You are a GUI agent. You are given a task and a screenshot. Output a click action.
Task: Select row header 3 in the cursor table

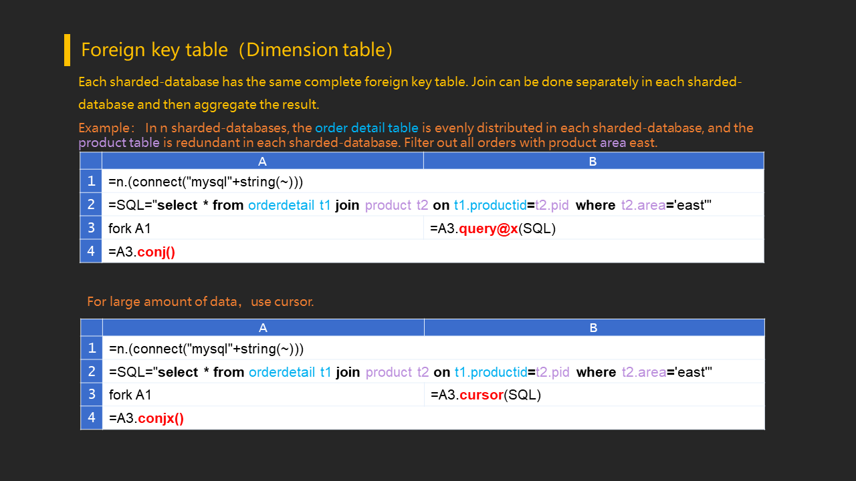[92, 394]
